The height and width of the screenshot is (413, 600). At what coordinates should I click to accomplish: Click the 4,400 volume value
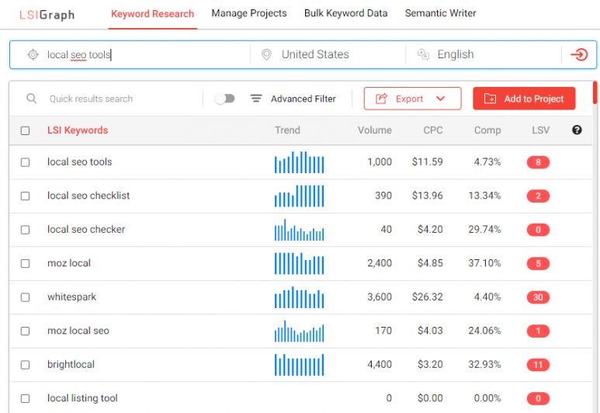(380, 364)
